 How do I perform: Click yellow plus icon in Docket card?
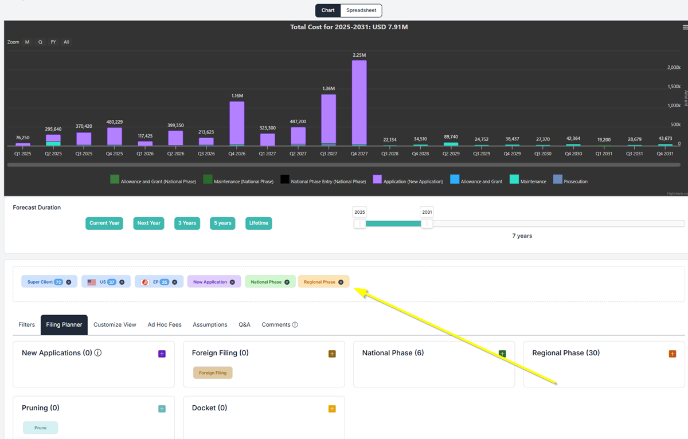point(332,409)
